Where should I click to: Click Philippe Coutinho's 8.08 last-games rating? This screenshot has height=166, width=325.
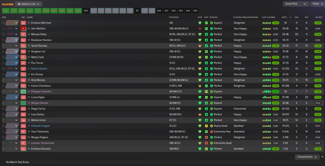tap(275, 91)
